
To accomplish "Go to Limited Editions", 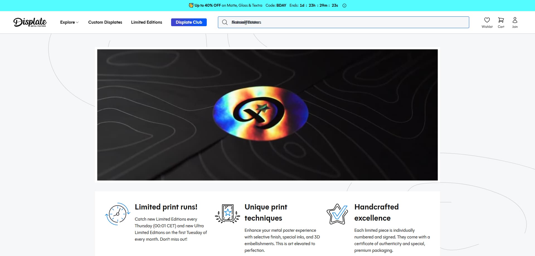I will point(147,22).
